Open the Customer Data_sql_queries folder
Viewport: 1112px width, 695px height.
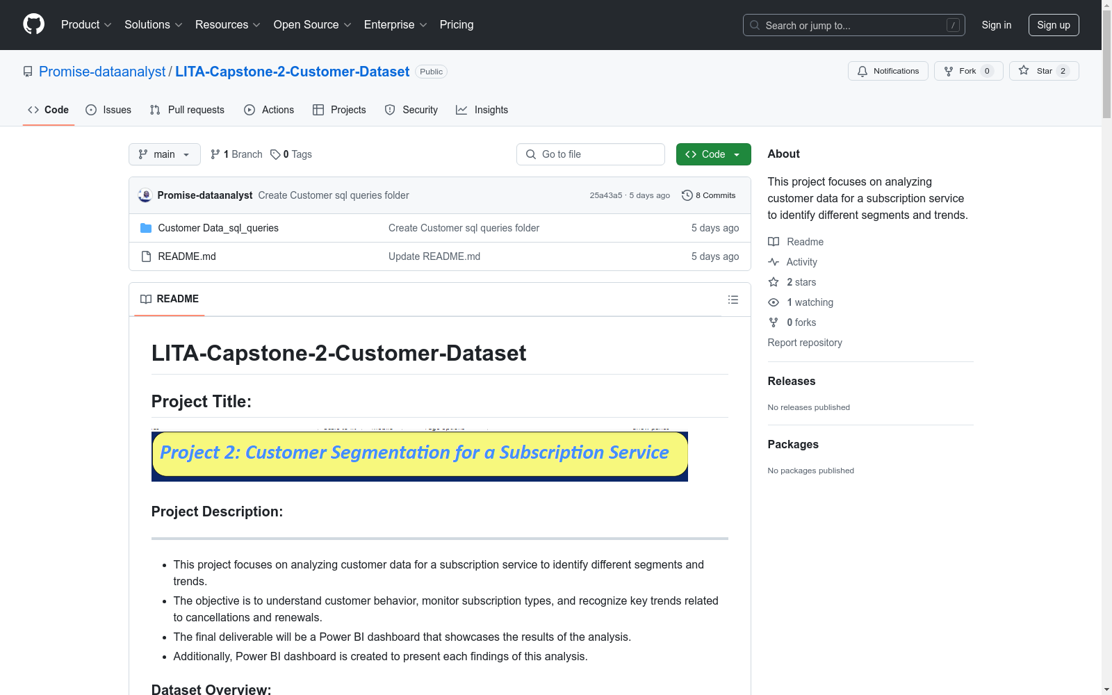(x=218, y=228)
